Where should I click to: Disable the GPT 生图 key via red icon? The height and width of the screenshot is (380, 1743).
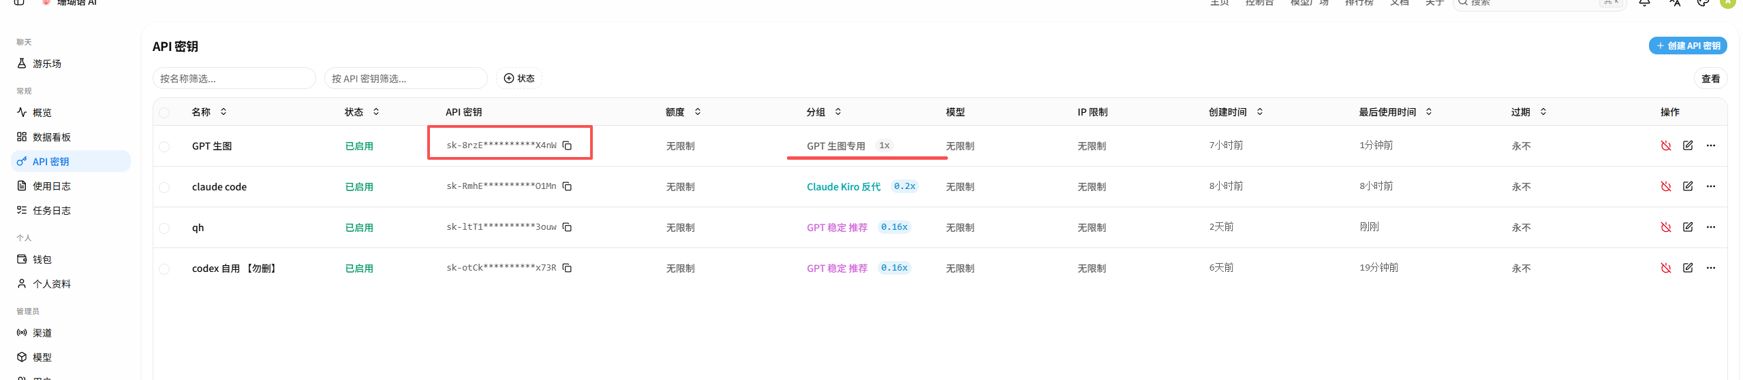(x=1666, y=145)
